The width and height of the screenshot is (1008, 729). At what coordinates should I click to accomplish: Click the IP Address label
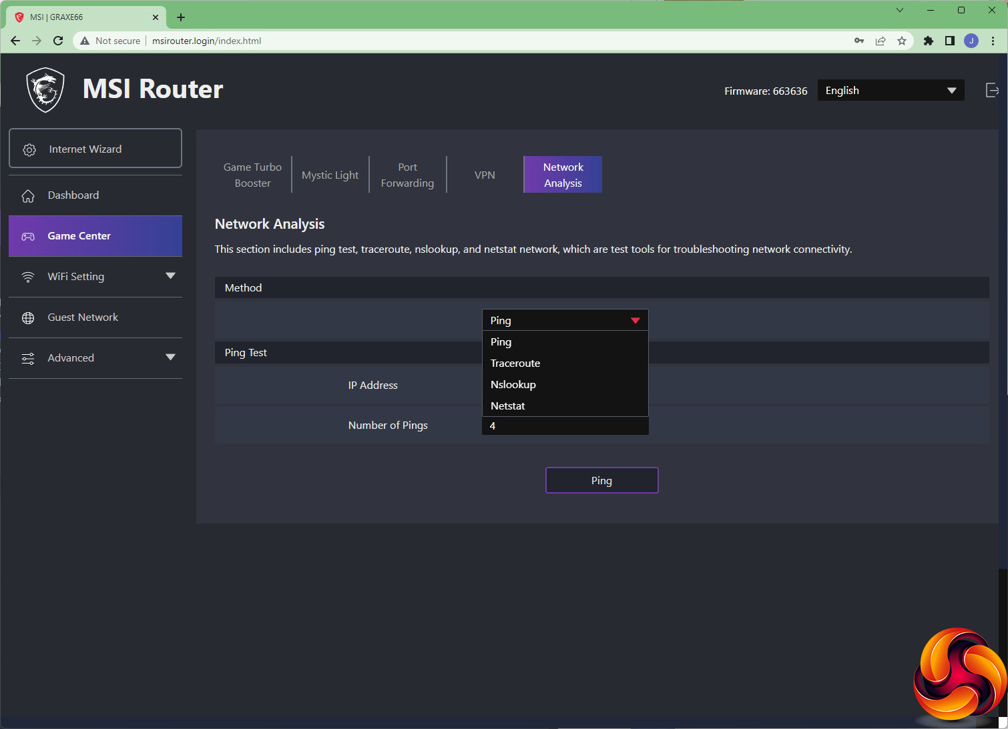click(372, 386)
